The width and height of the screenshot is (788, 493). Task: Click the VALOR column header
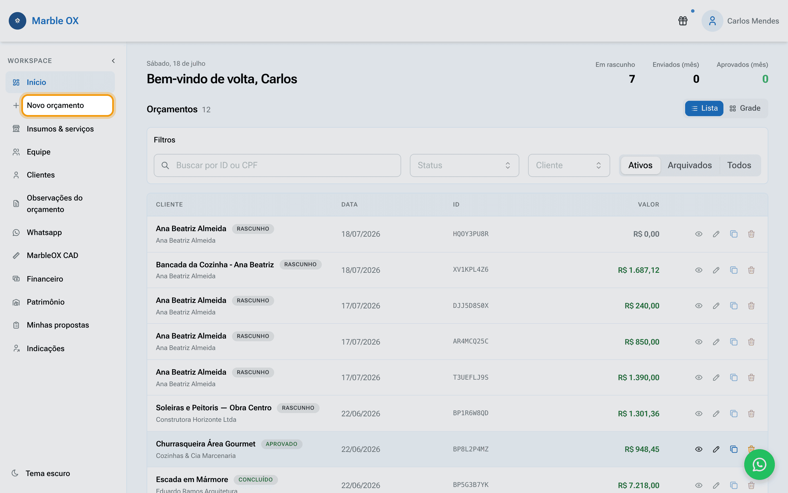tap(648, 204)
